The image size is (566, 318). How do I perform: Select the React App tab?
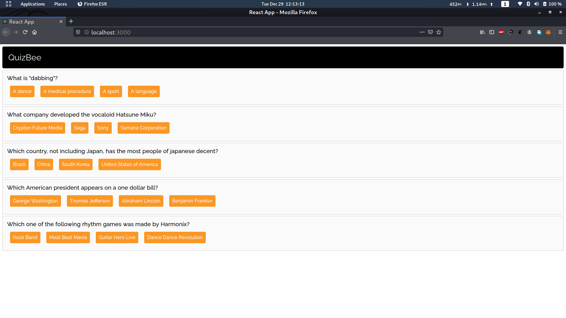point(29,22)
